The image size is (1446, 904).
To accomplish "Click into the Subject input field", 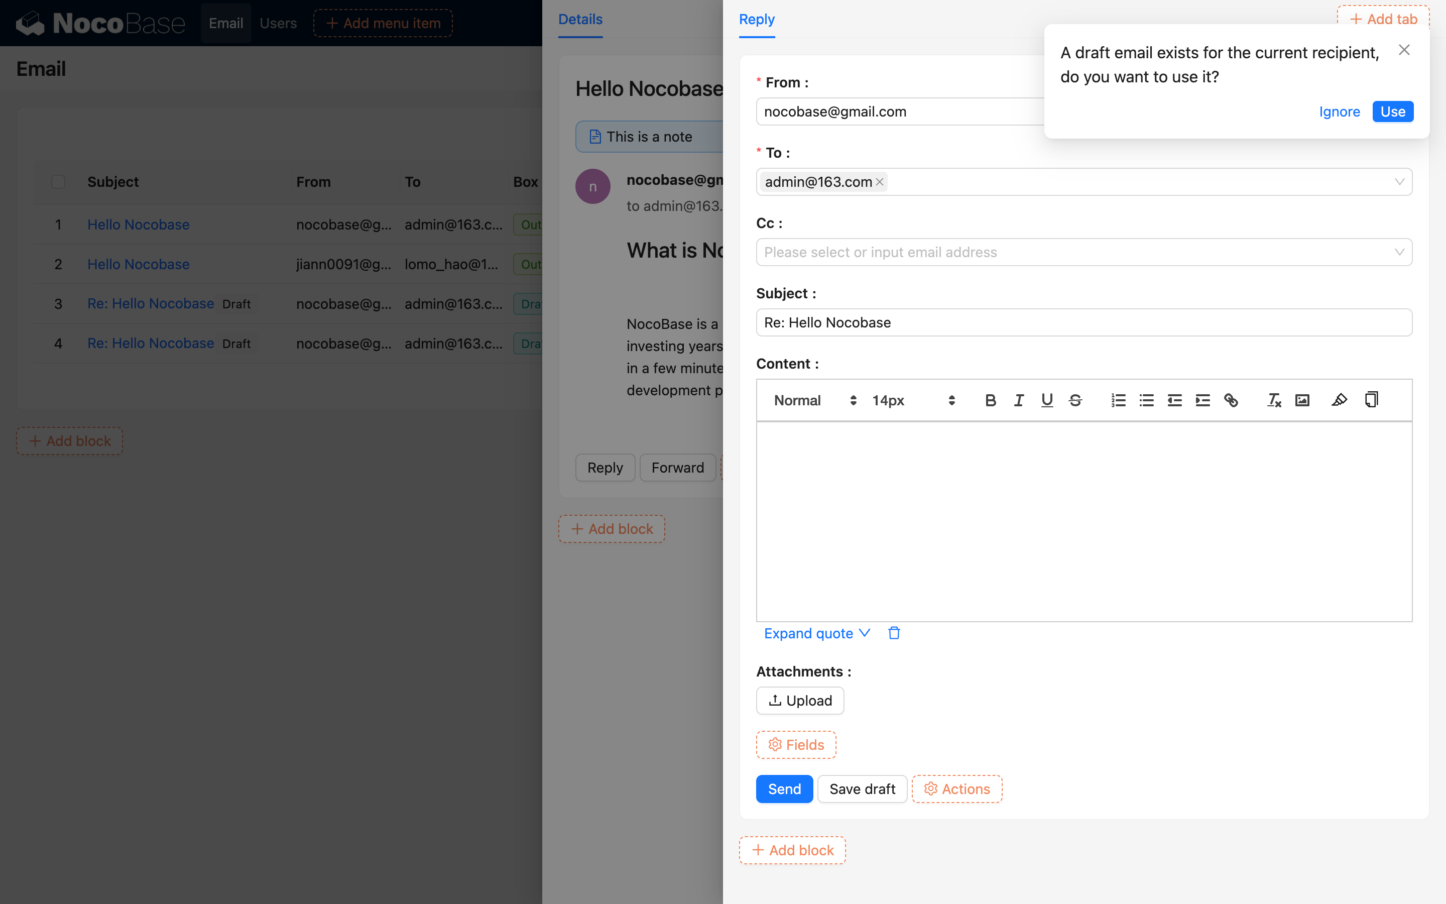I will pos(1083,323).
